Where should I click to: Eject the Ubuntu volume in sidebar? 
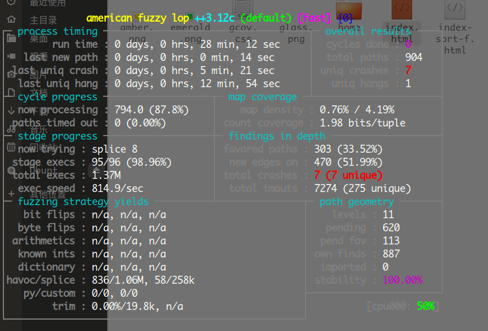96,170
